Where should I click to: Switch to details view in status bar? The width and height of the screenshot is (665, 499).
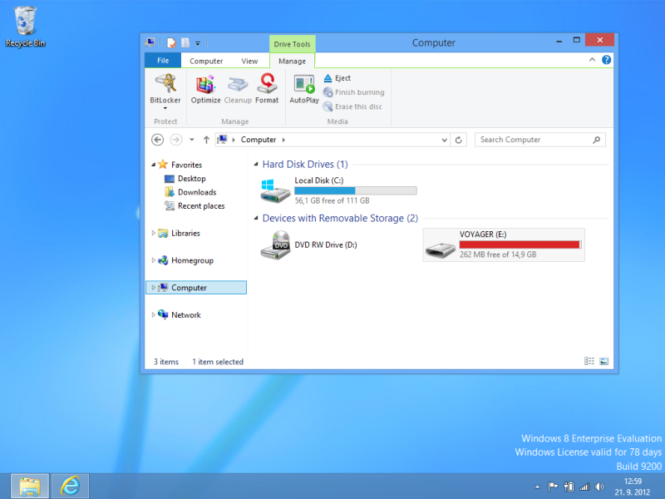click(589, 362)
